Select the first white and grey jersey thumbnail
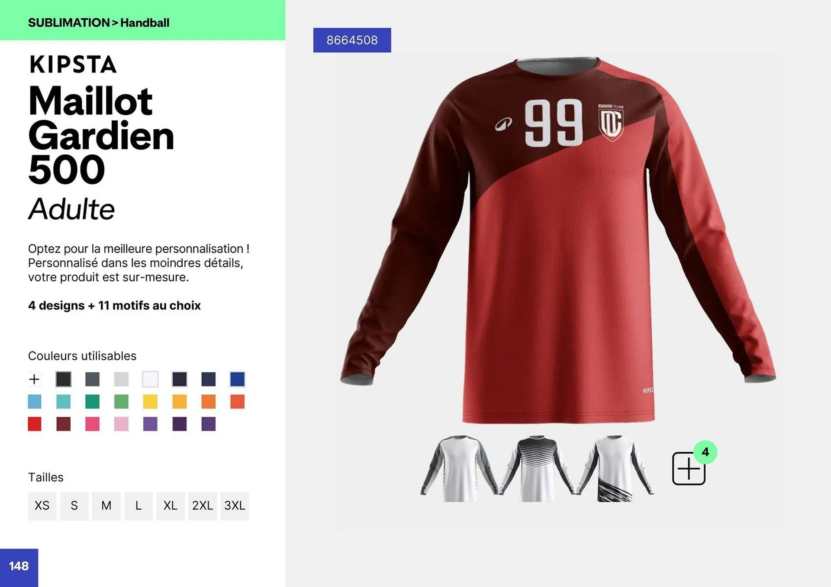This screenshot has height=587, width=831. [459, 469]
